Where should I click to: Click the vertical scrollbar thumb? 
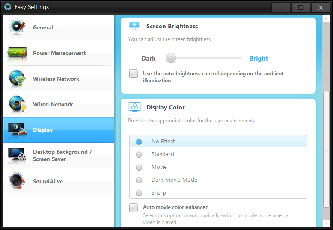click(326, 150)
